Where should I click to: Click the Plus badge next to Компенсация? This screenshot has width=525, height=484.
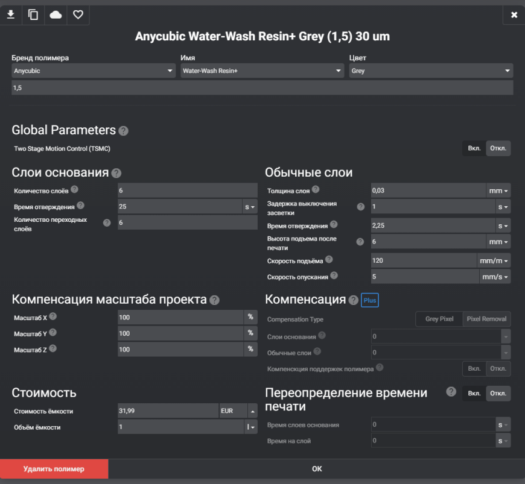[x=369, y=300]
